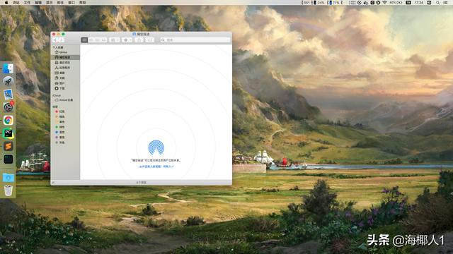Switch Finder to column view
453x254 pixels.
pos(98,40)
